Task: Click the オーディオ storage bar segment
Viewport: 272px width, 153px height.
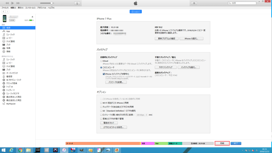Action: point(103,143)
